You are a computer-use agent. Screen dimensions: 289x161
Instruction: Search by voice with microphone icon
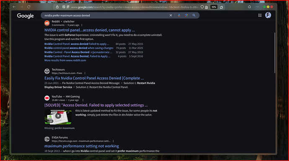pos(179,15)
